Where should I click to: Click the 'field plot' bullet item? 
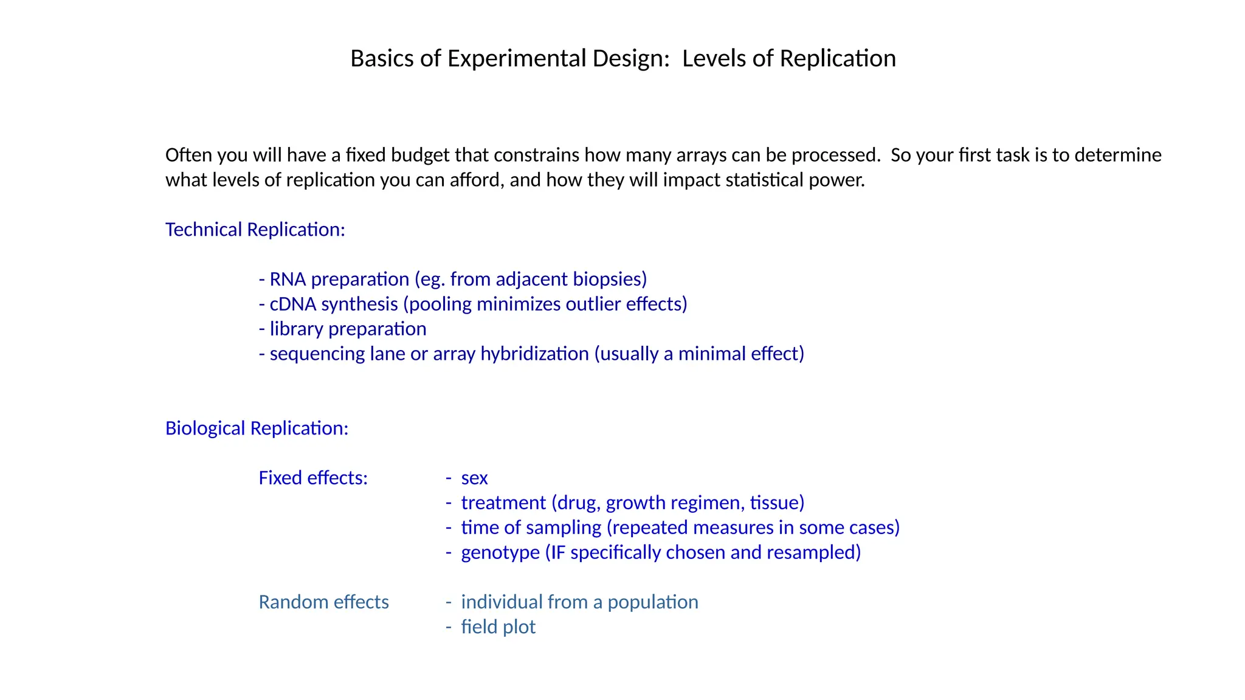[498, 627]
